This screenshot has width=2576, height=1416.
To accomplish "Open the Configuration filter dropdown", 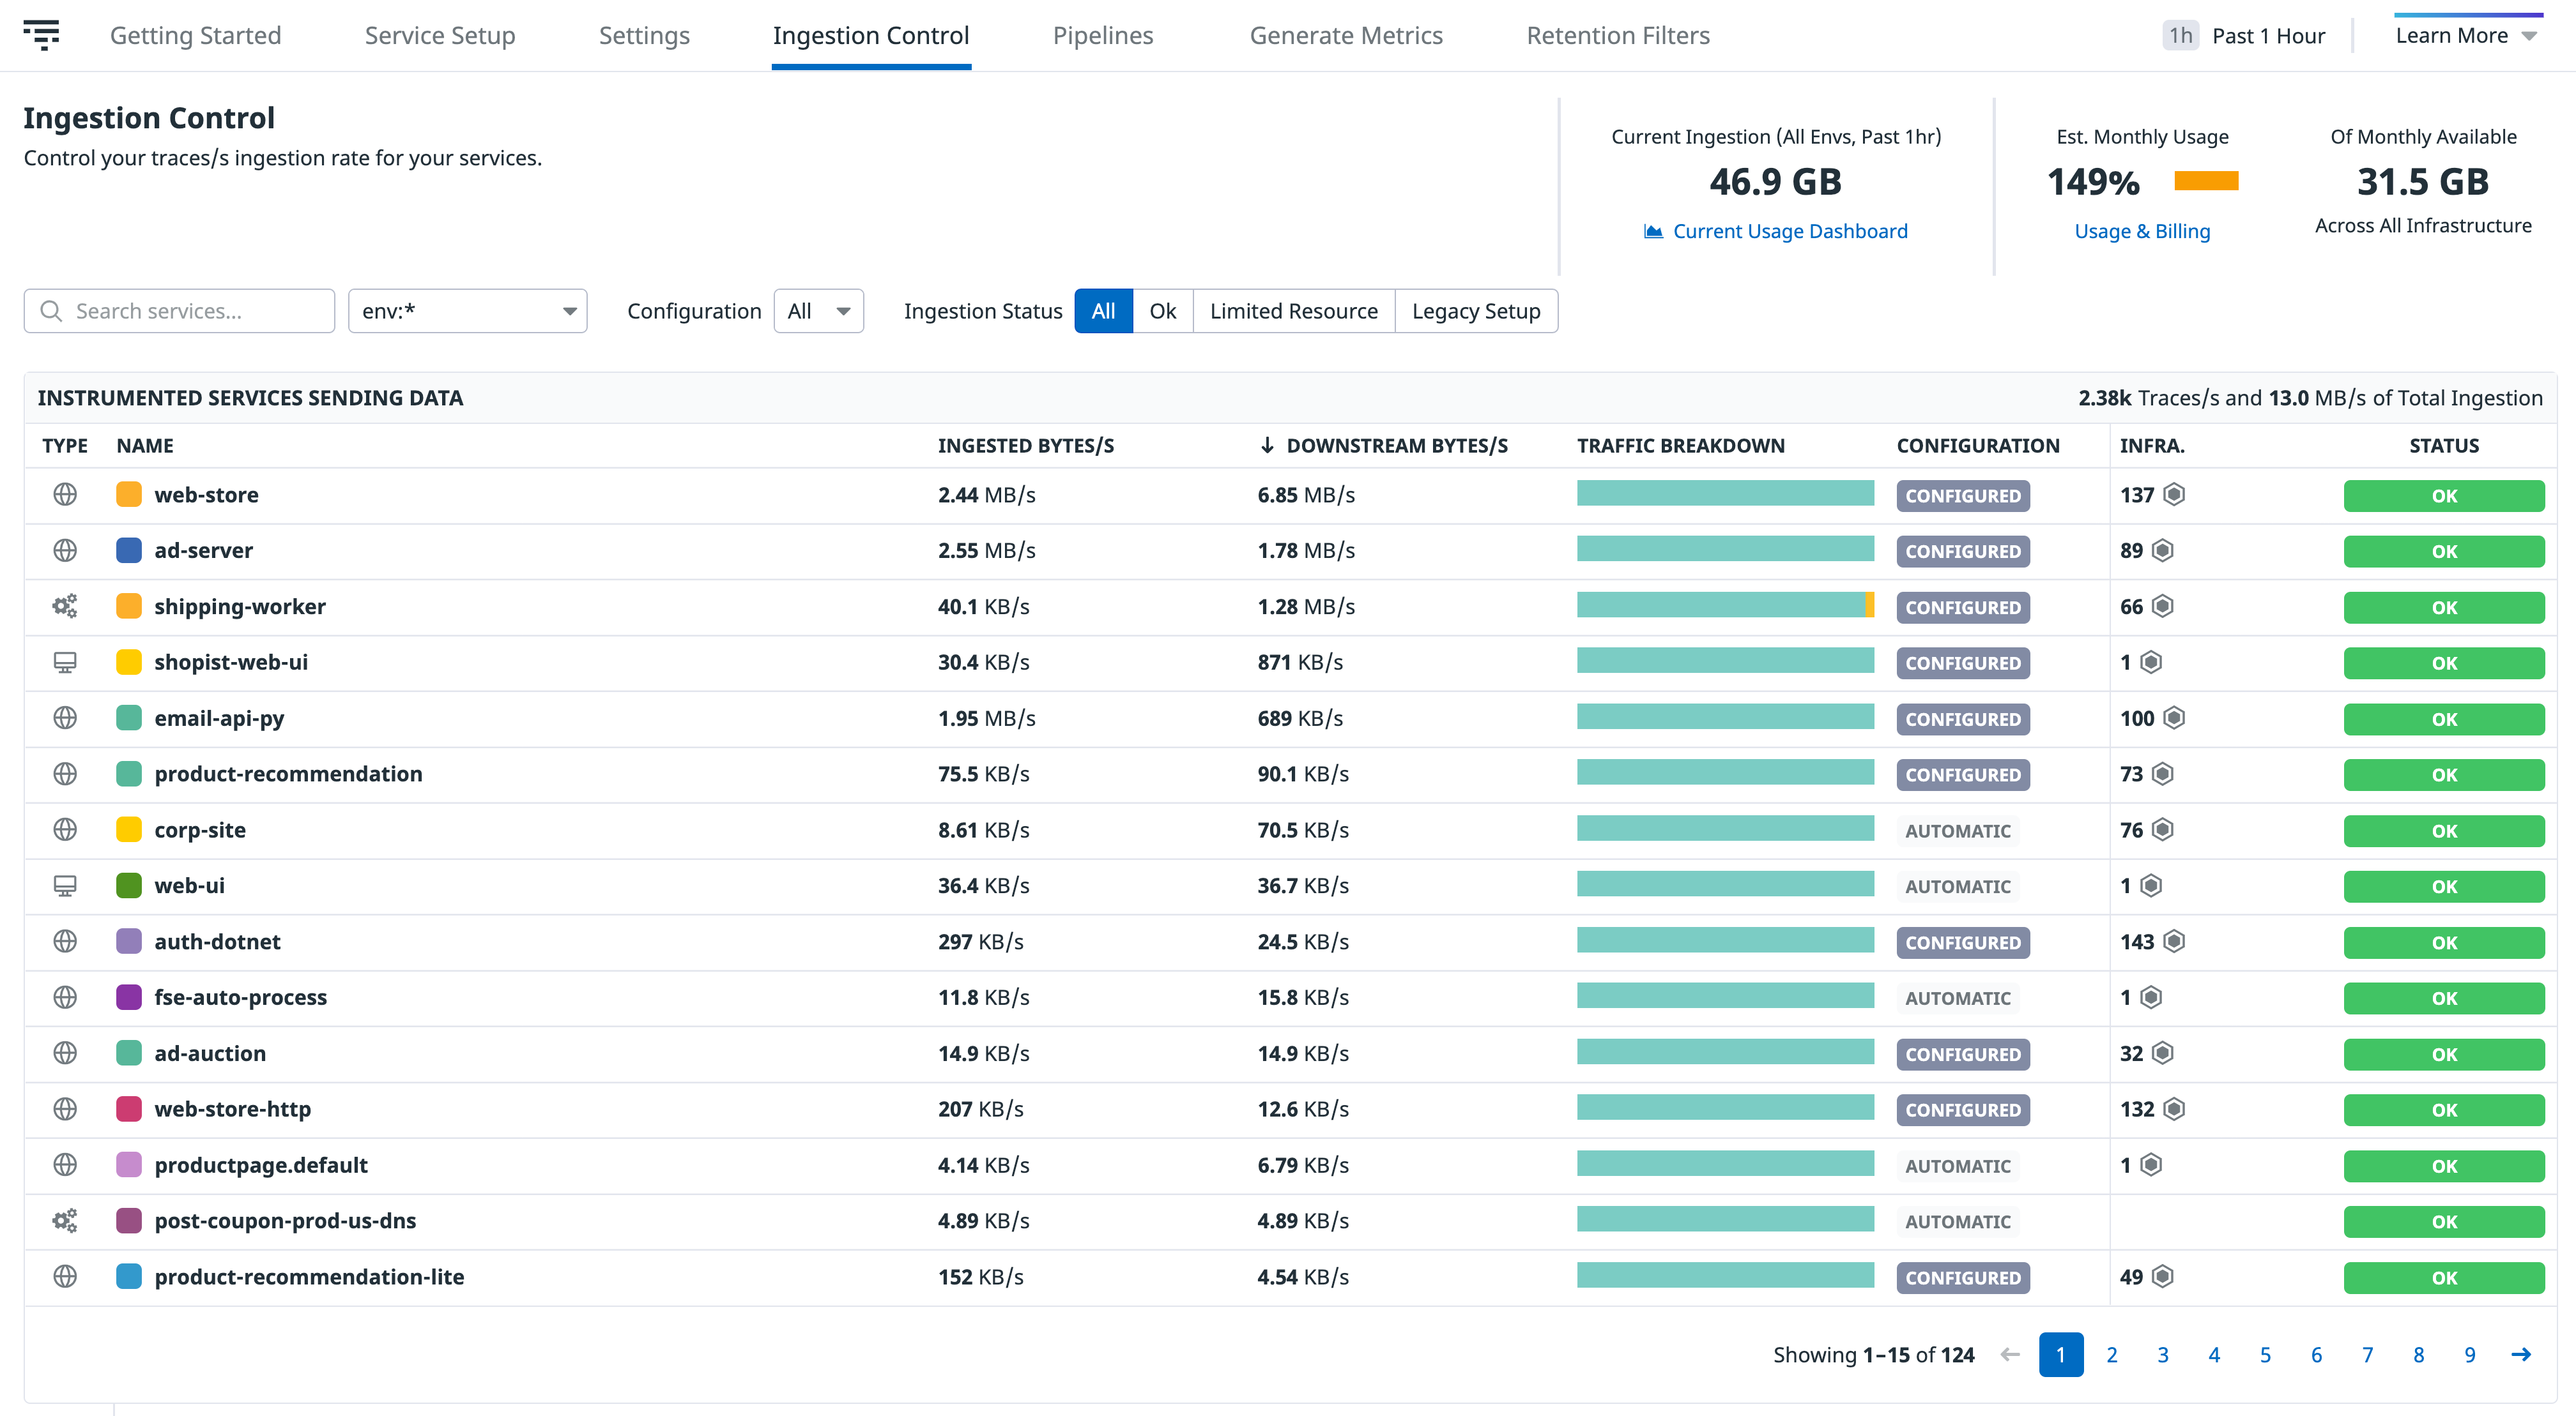I will (818, 310).
